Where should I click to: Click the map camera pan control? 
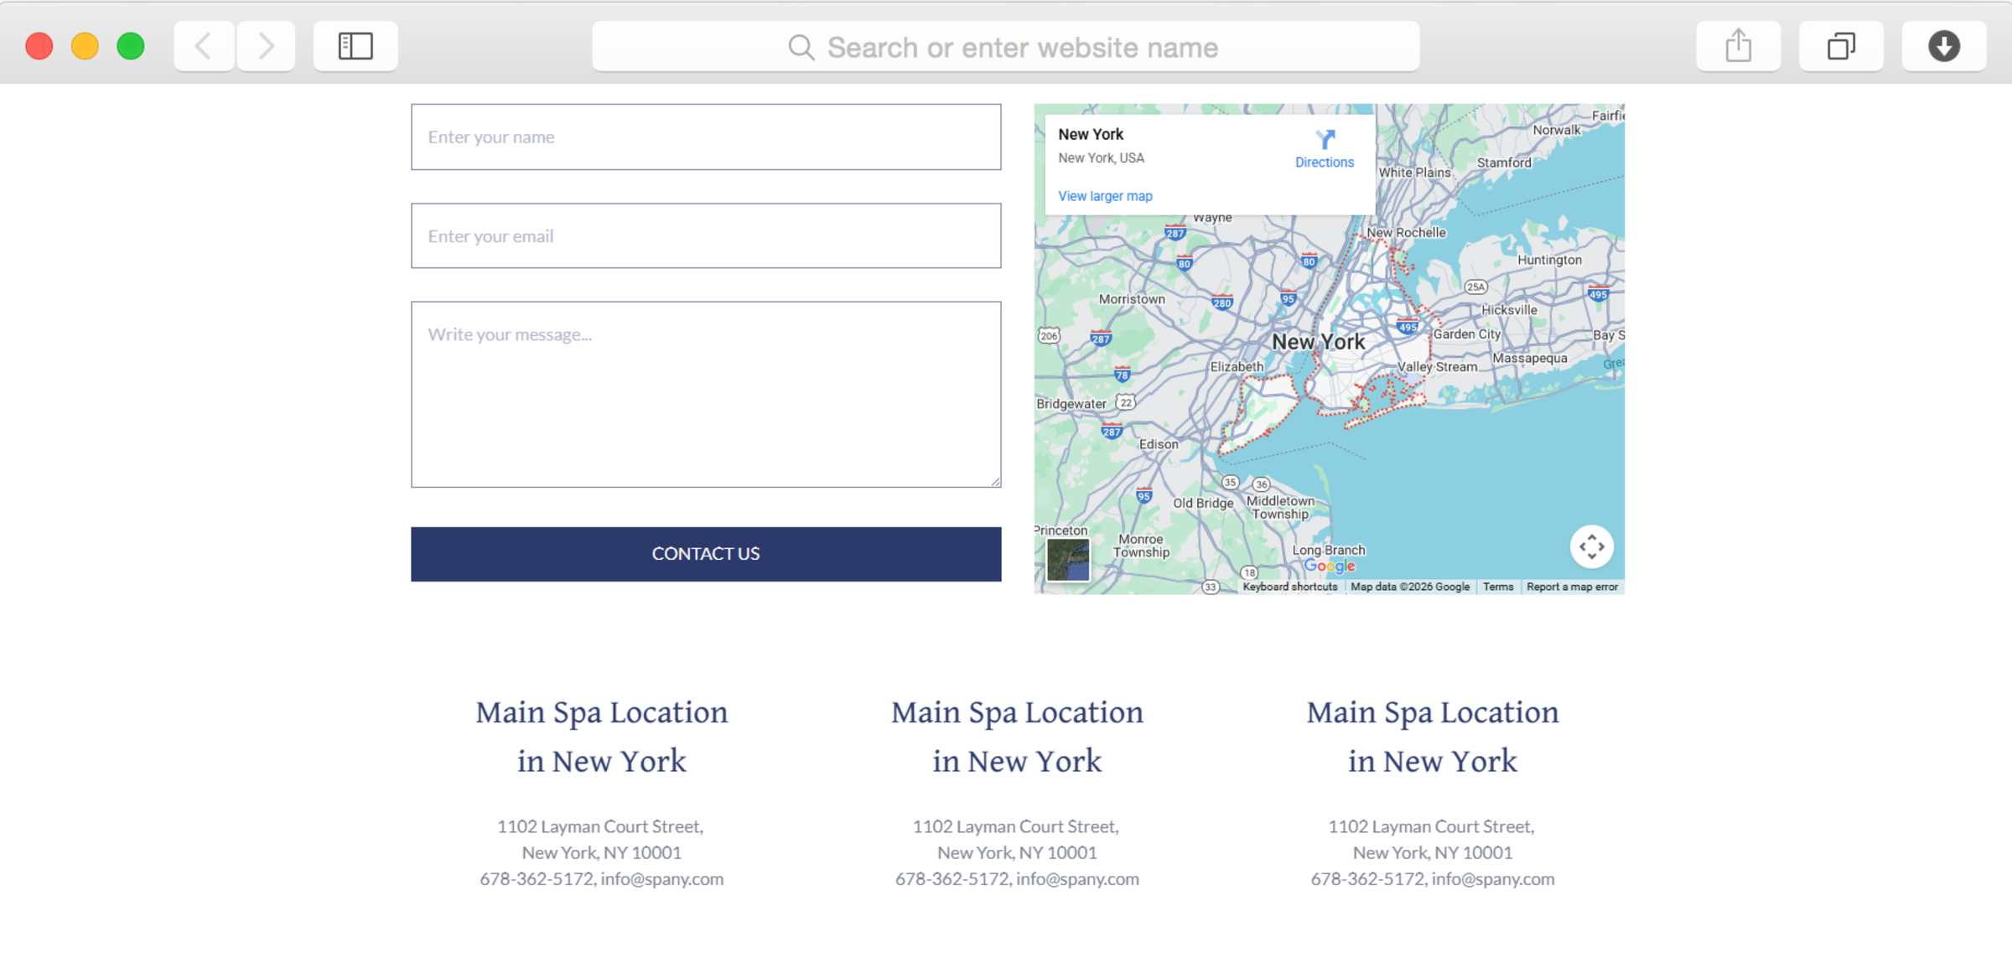point(1591,547)
